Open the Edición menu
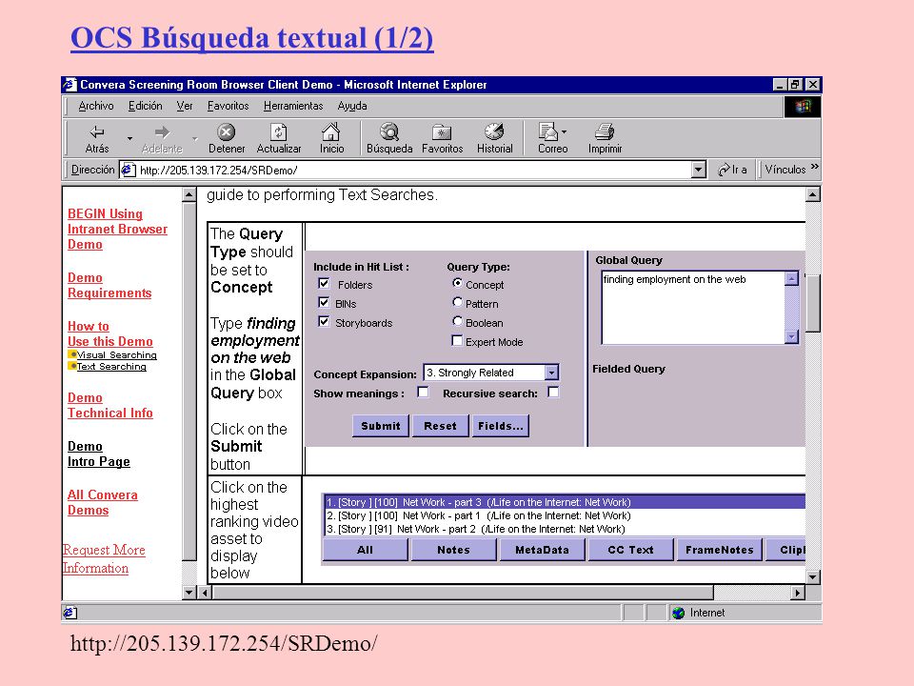914x686 pixels. (145, 106)
